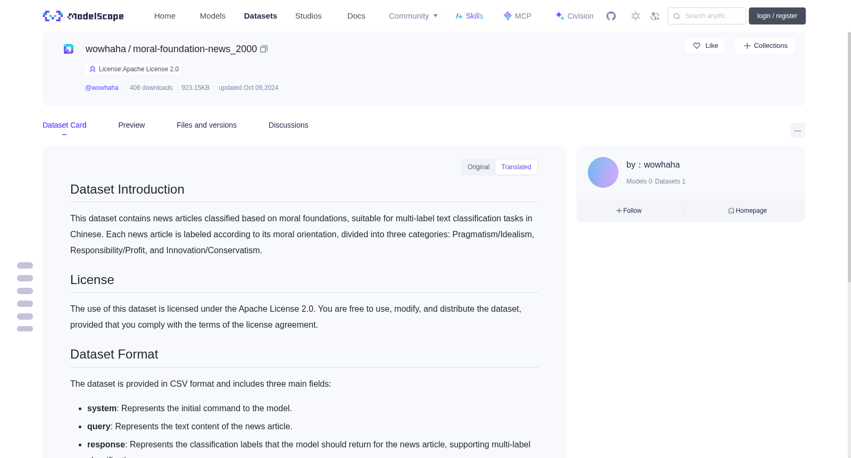Open the author's Homepage
The image size is (851, 458).
[747, 211]
